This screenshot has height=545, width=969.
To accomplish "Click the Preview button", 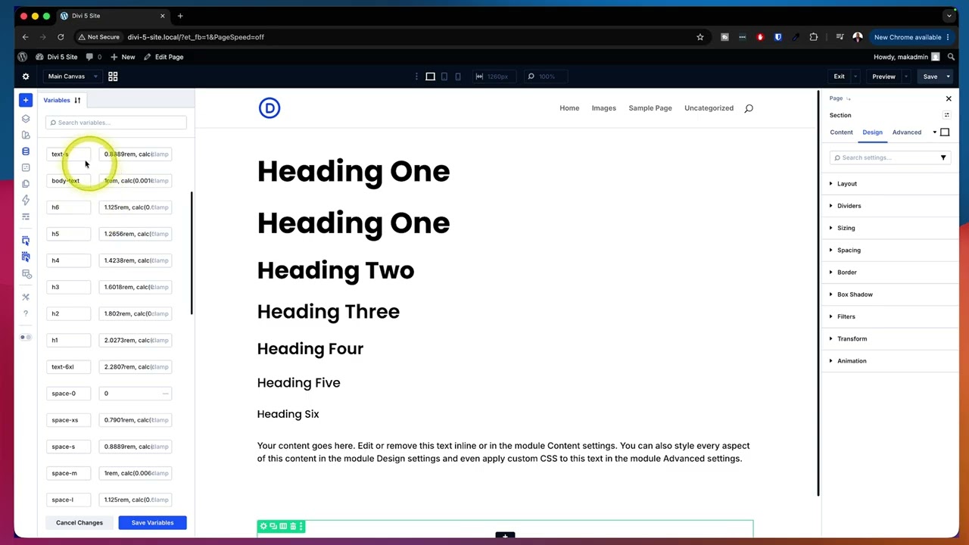I will coord(883,76).
